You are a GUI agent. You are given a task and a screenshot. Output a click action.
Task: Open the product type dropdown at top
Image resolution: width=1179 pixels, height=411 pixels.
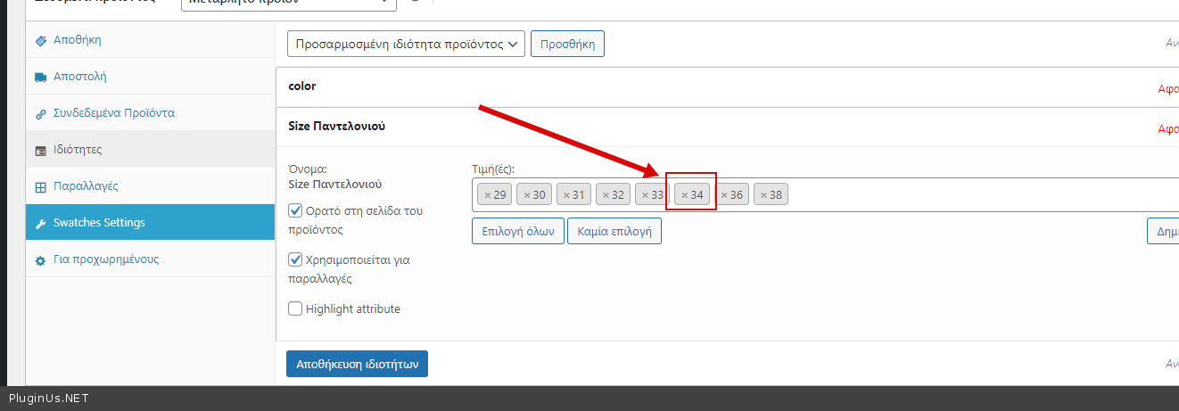[288, 4]
